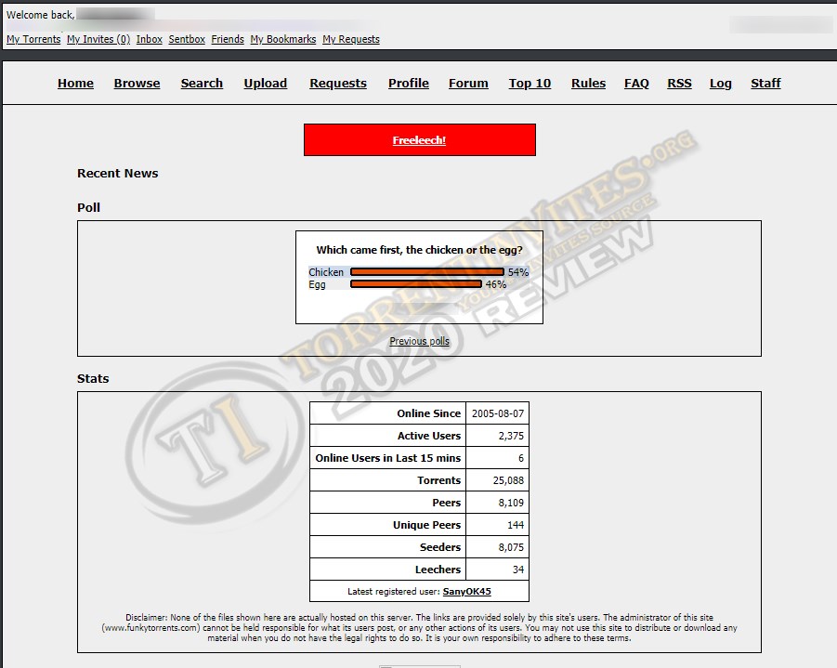Open the Forum link
Screen dimensions: 837x668
coord(468,84)
